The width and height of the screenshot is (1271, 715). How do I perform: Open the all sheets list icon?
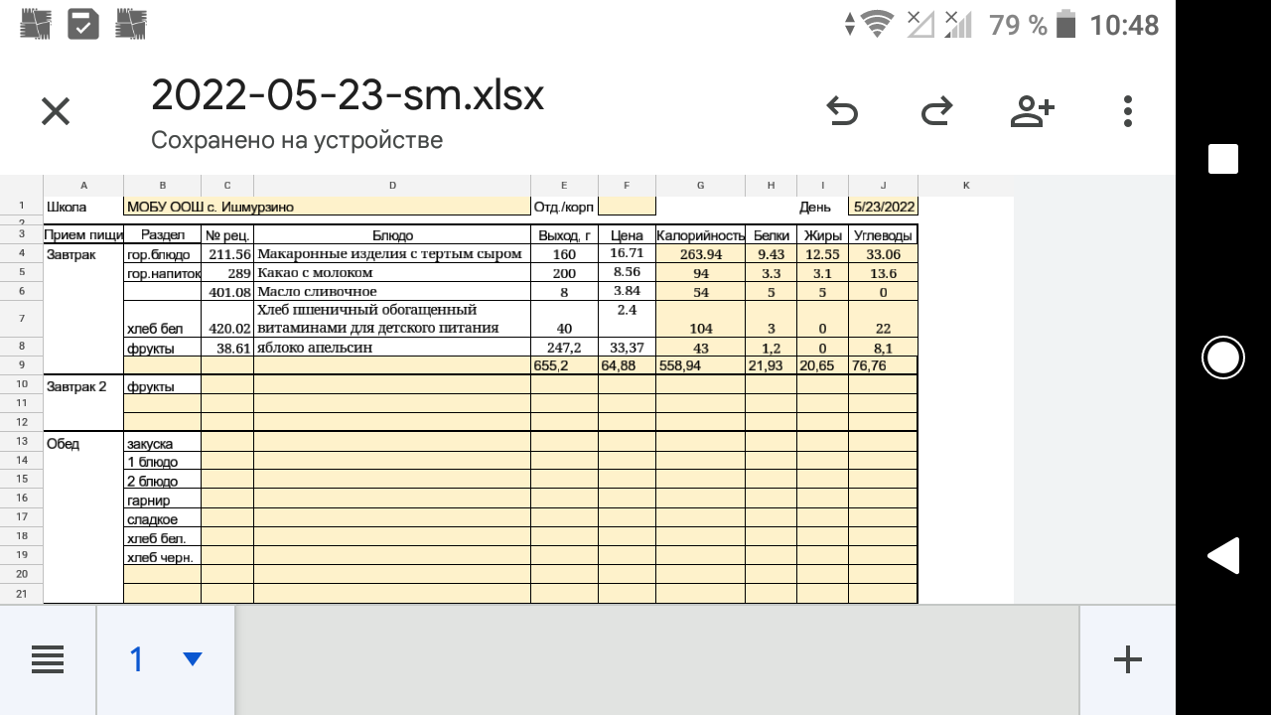pos(48,659)
